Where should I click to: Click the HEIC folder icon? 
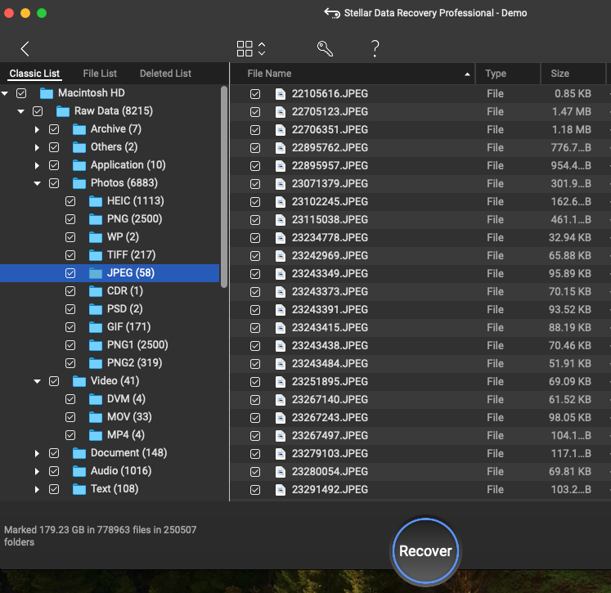(96, 201)
